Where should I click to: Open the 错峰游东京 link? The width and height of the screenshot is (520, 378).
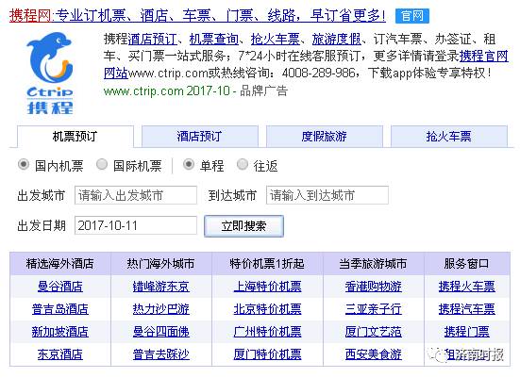(161, 287)
